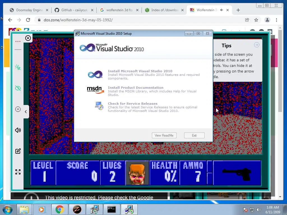The width and height of the screenshot is (287, 215).
Task: Click the red Z application taskbar icon
Action: (x=77, y=209)
